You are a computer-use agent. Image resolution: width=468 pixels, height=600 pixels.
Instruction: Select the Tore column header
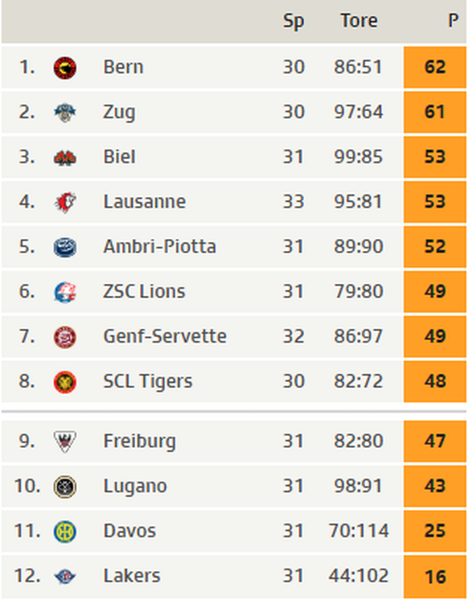(359, 20)
